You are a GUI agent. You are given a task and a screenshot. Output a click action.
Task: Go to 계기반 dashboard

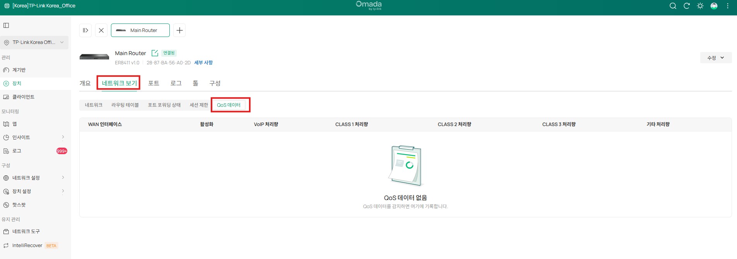tap(19, 70)
